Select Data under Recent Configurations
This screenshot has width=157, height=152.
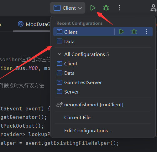[x=103, y=41]
